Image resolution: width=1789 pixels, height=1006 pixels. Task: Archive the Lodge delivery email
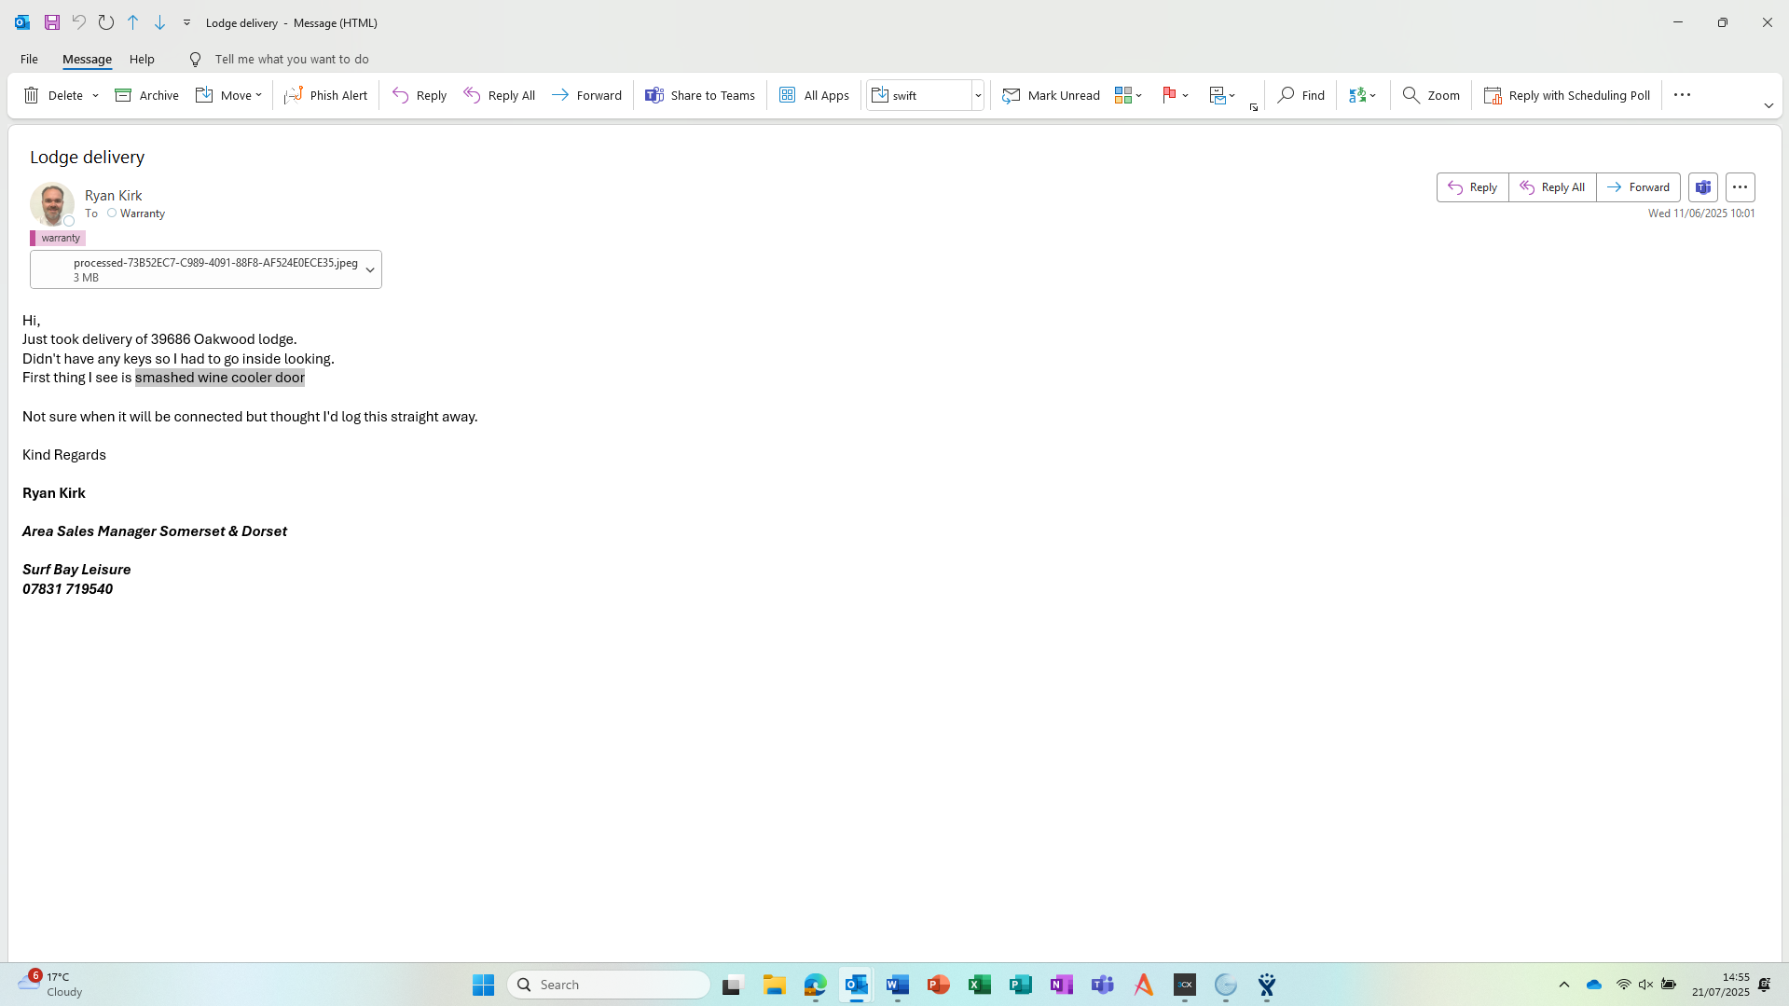(146, 95)
